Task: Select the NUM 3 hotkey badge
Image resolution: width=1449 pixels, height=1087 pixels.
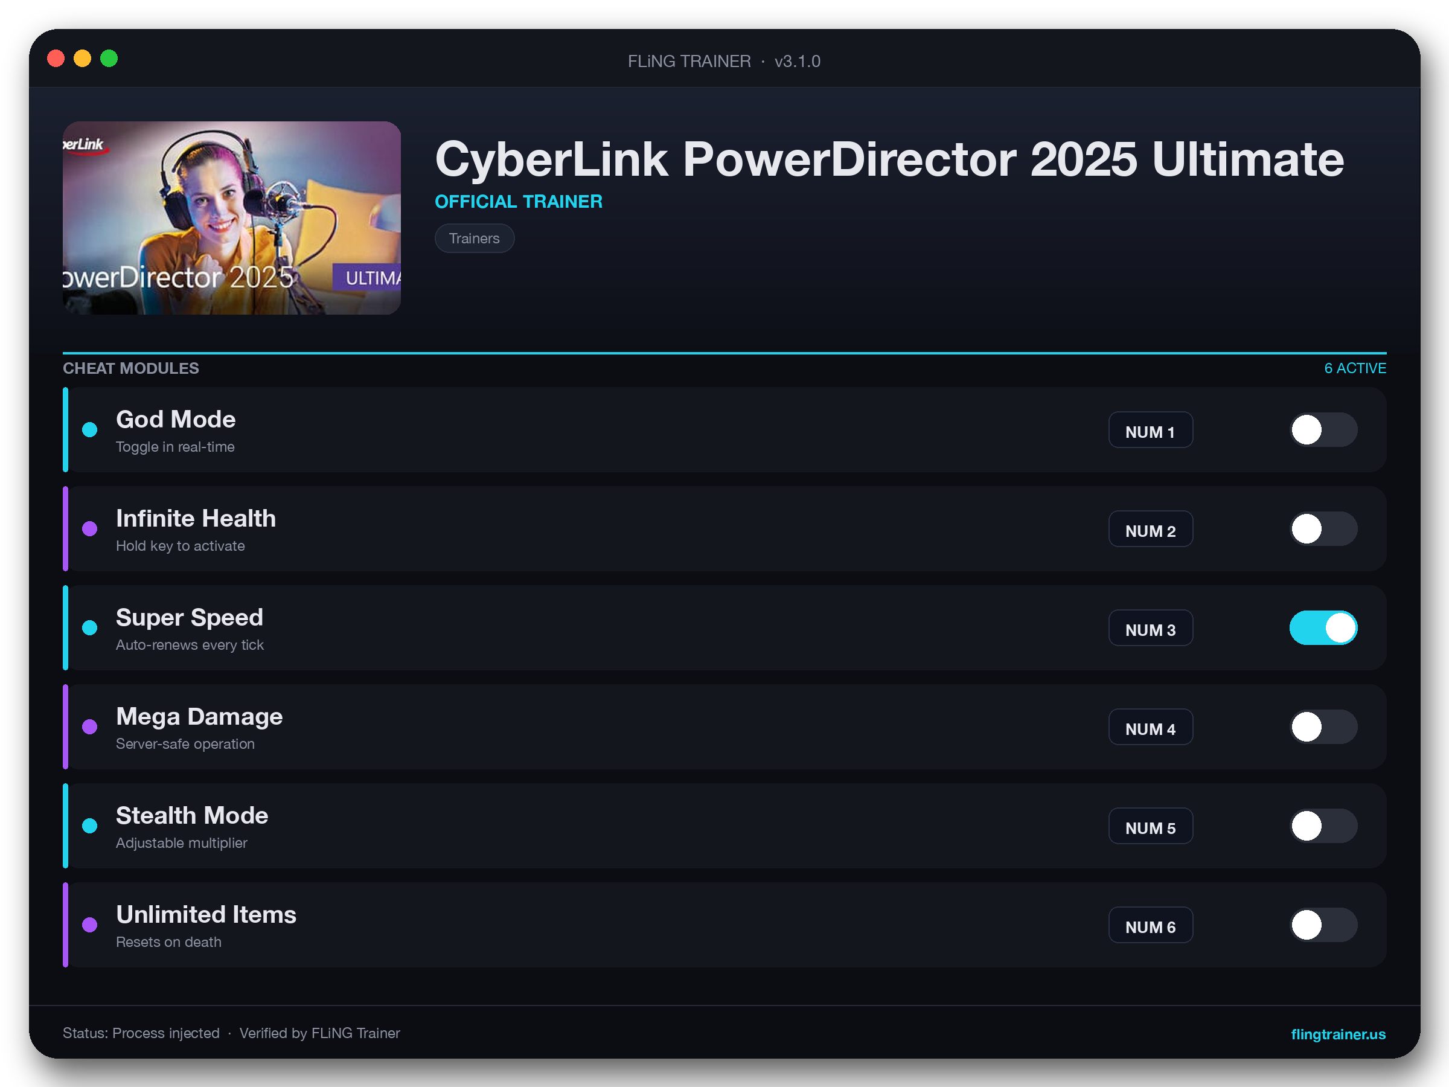Action: click(1150, 627)
